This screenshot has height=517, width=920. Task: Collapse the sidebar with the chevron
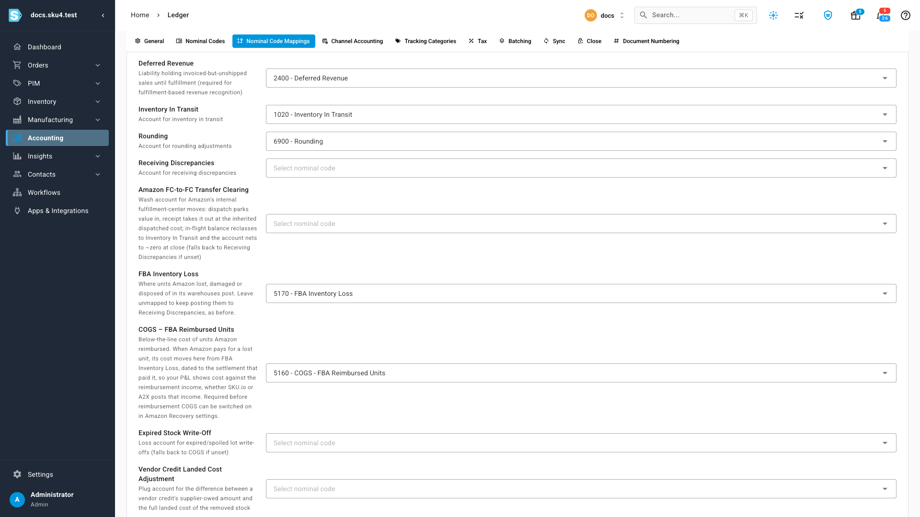click(x=103, y=15)
